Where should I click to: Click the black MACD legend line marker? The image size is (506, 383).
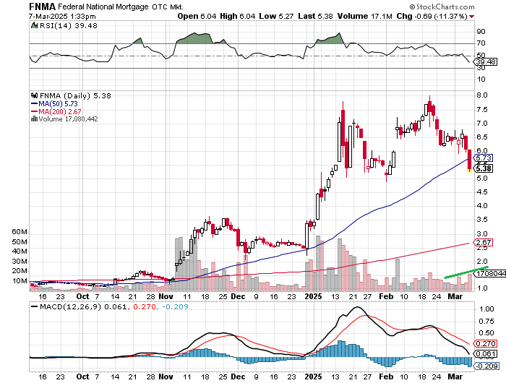(x=34, y=306)
